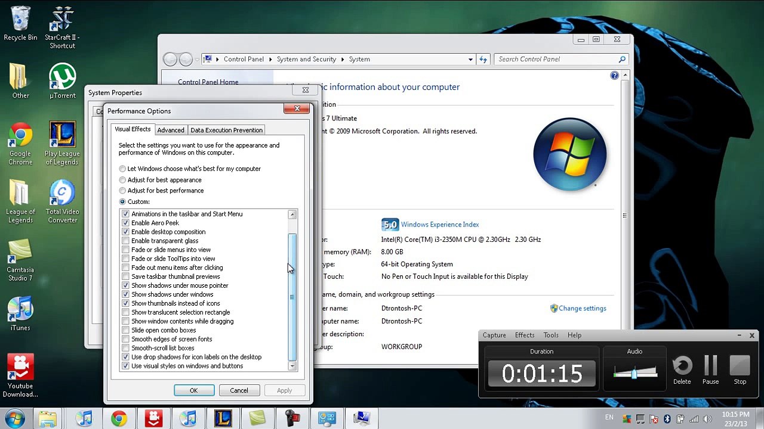Click the System and Security breadcrumb
The width and height of the screenshot is (764, 429).
pos(306,59)
